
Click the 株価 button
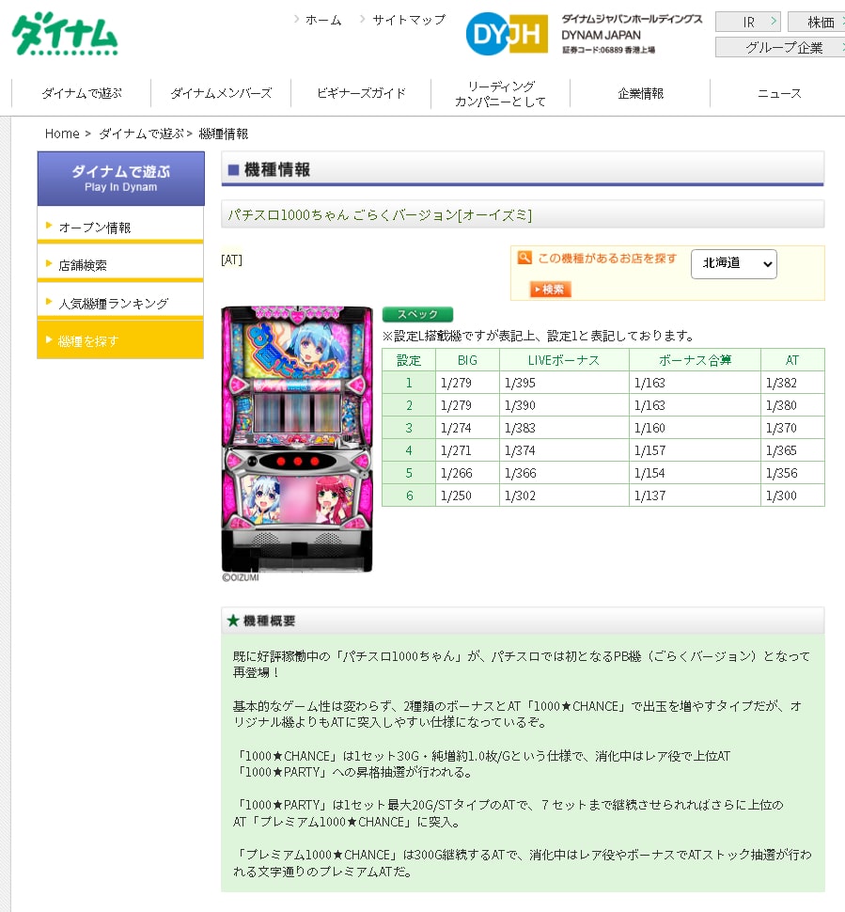click(817, 23)
